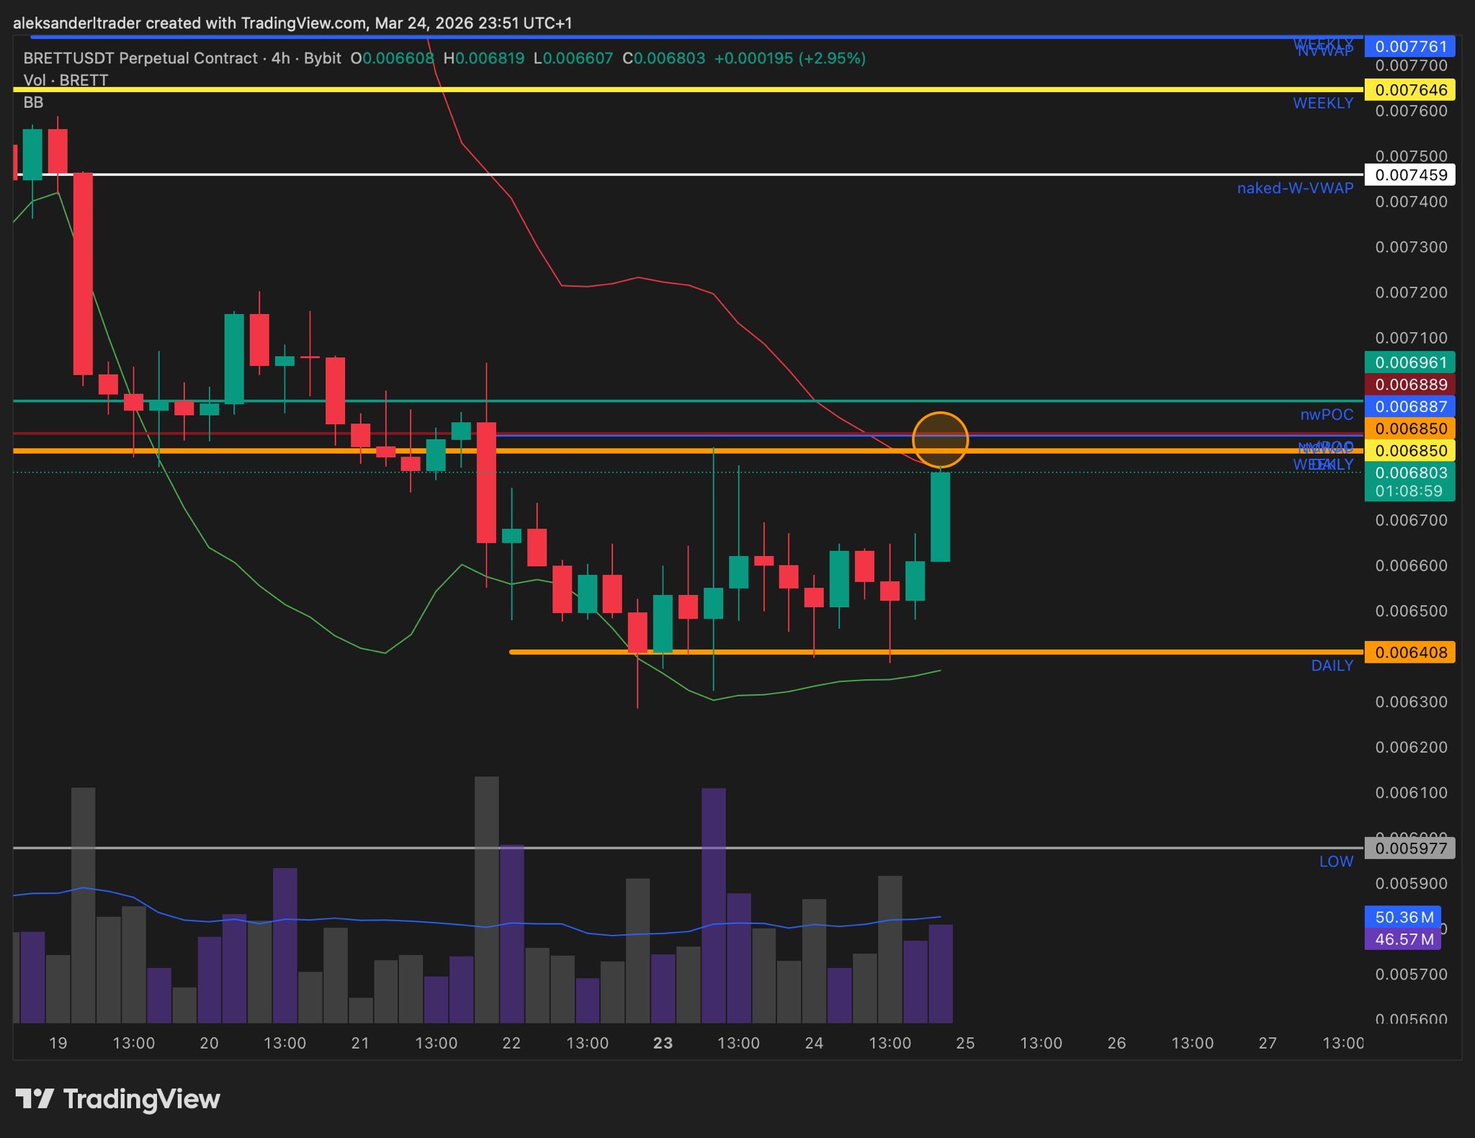The width and height of the screenshot is (1475, 1138).
Task: Click the 25 date on time axis
Action: click(965, 1043)
